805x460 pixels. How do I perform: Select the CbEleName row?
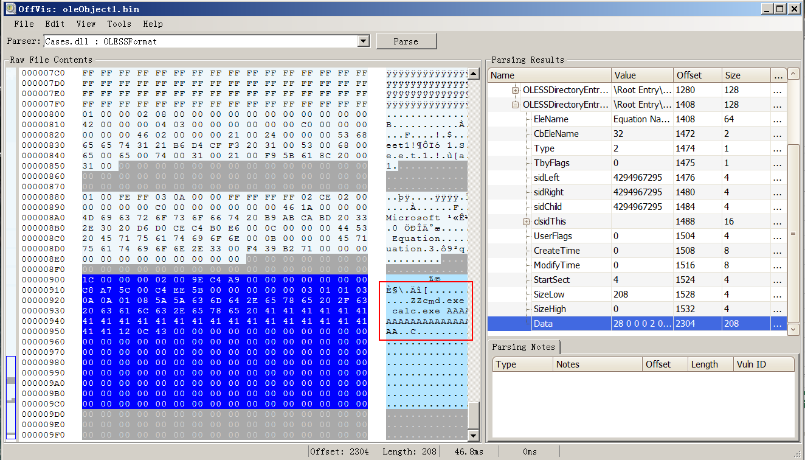coord(637,134)
